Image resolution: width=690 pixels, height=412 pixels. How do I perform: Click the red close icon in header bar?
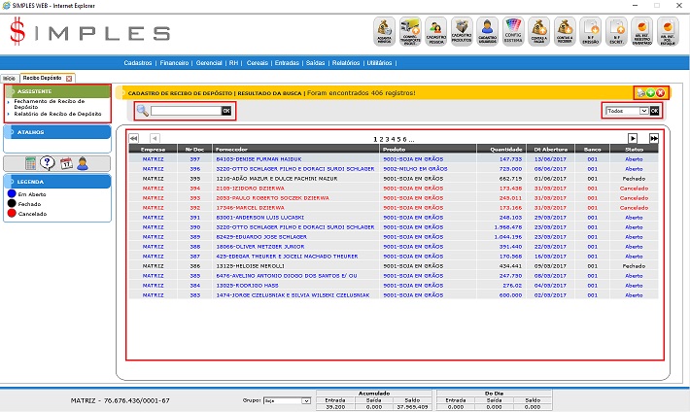(661, 92)
